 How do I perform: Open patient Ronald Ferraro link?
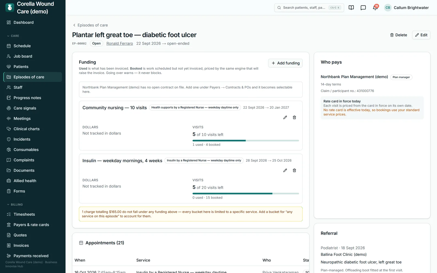tap(120, 43)
